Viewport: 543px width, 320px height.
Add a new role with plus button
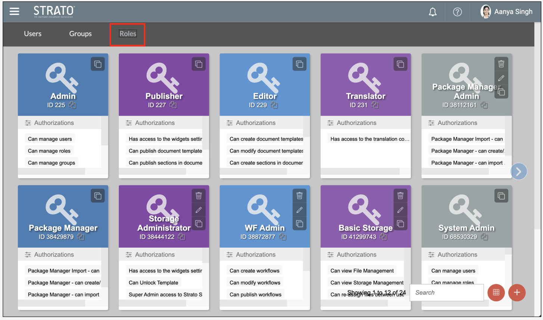coord(517,292)
